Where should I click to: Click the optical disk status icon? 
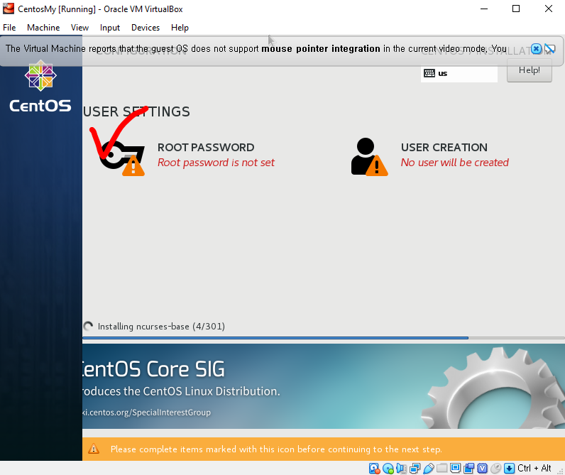pyautogui.click(x=388, y=468)
